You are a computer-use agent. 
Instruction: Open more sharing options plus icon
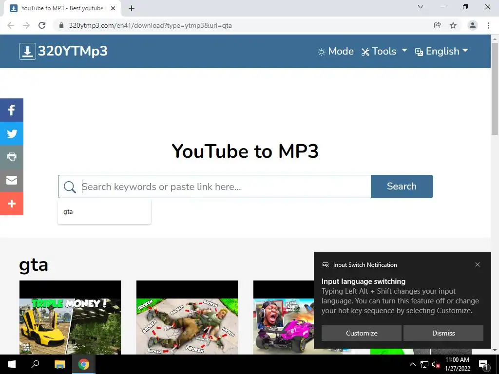(12, 204)
